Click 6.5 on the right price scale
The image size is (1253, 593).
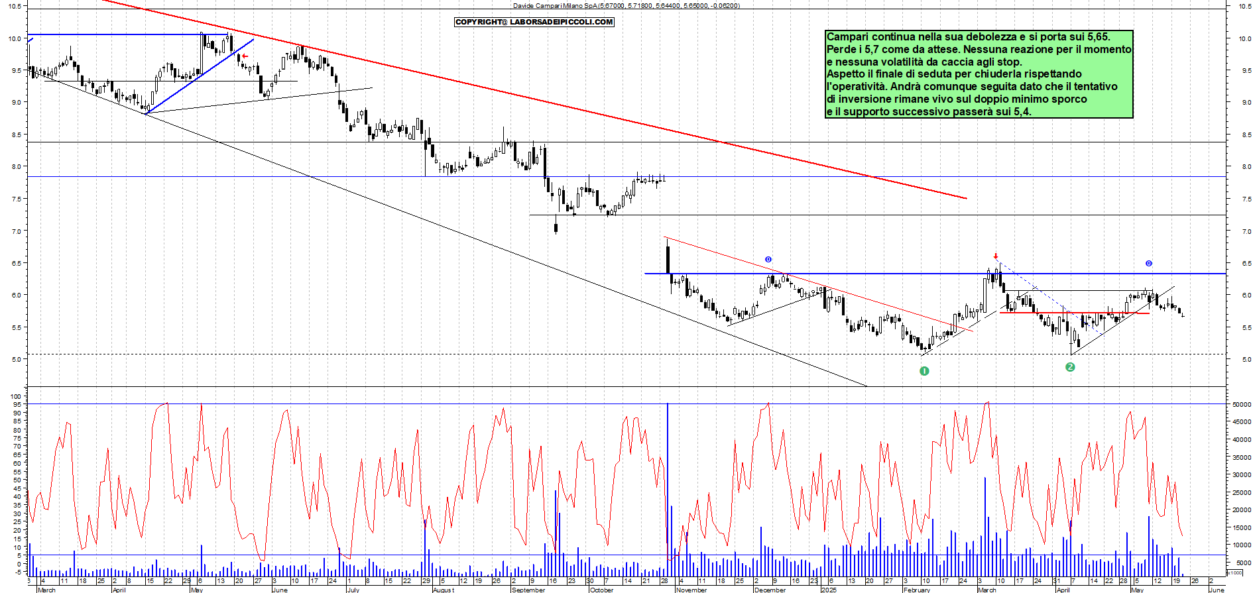1246,263
